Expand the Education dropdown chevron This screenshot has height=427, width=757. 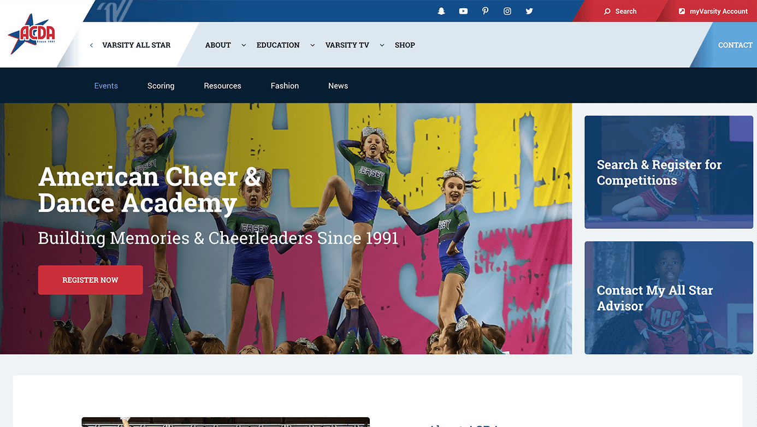click(312, 45)
